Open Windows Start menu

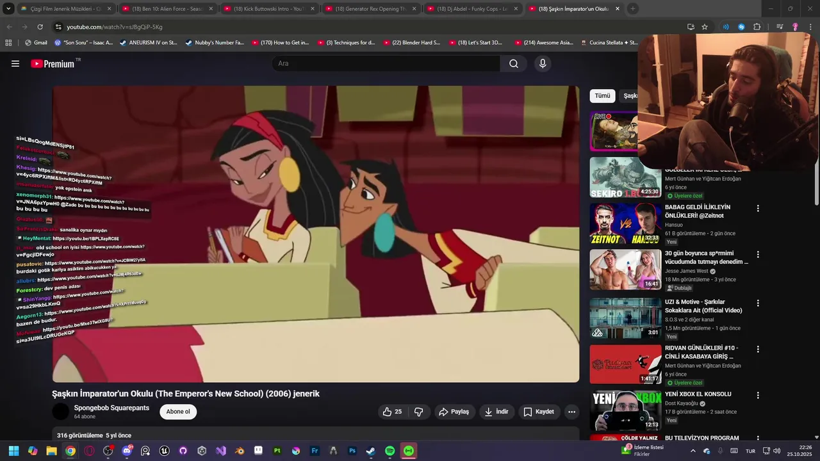pos(13,451)
